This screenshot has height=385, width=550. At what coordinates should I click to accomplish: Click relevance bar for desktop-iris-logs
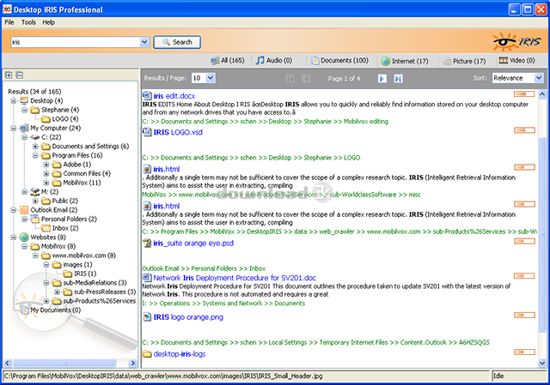point(524,352)
